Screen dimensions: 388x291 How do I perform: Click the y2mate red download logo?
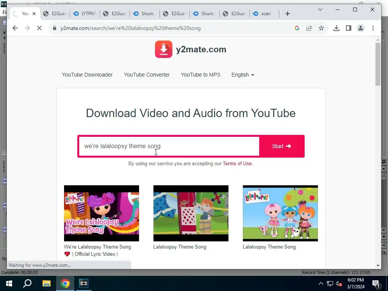(164, 49)
